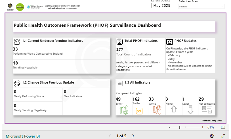The image size is (231, 139).
Task: Click the 61% zoom level value
Action: point(211,127)
